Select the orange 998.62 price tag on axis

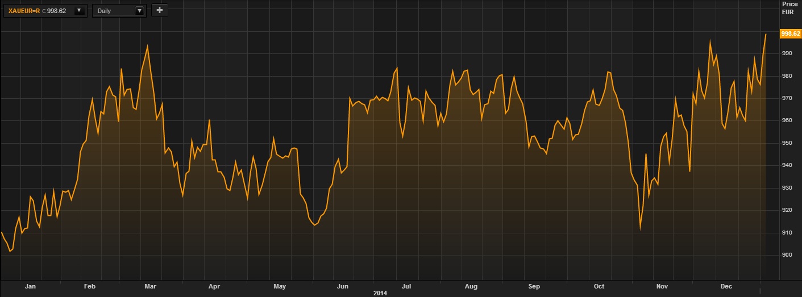pyautogui.click(x=791, y=34)
